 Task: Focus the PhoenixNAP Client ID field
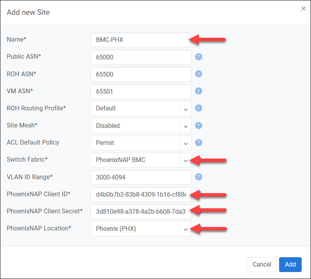coord(141,194)
